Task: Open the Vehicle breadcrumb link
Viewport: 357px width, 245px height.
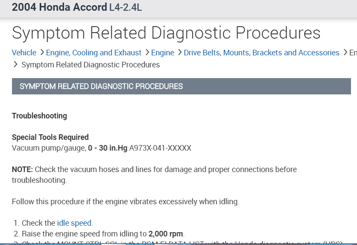Action: pyautogui.click(x=24, y=53)
